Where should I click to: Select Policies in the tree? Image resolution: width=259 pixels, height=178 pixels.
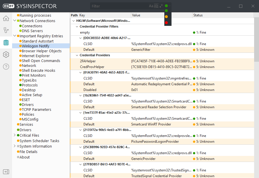[x=28, y=114]
